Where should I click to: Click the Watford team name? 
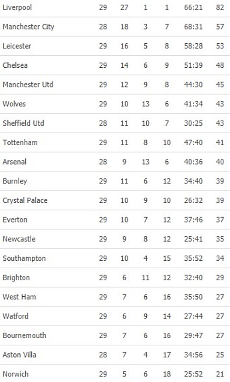[16, 316]
